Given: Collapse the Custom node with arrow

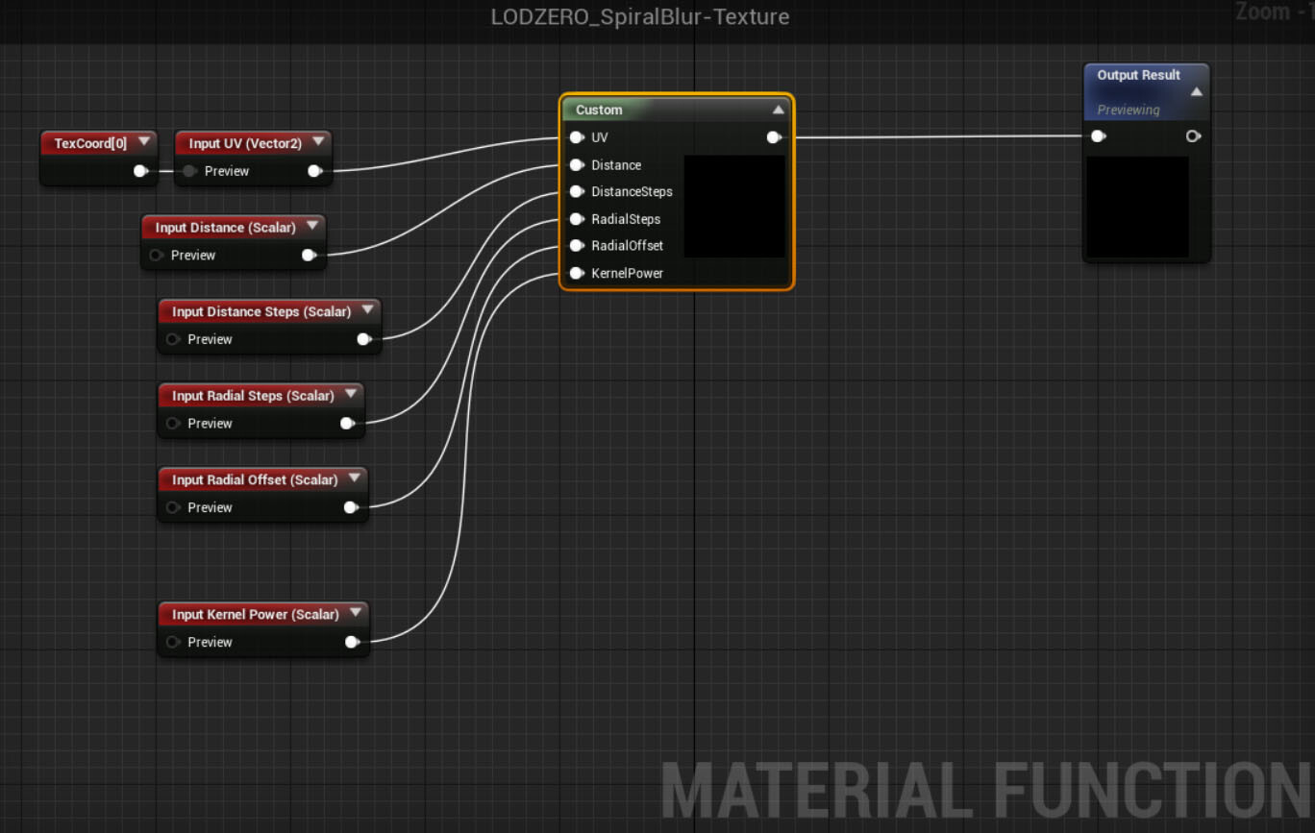Looking at the screenshot, I should click(778, 110).
